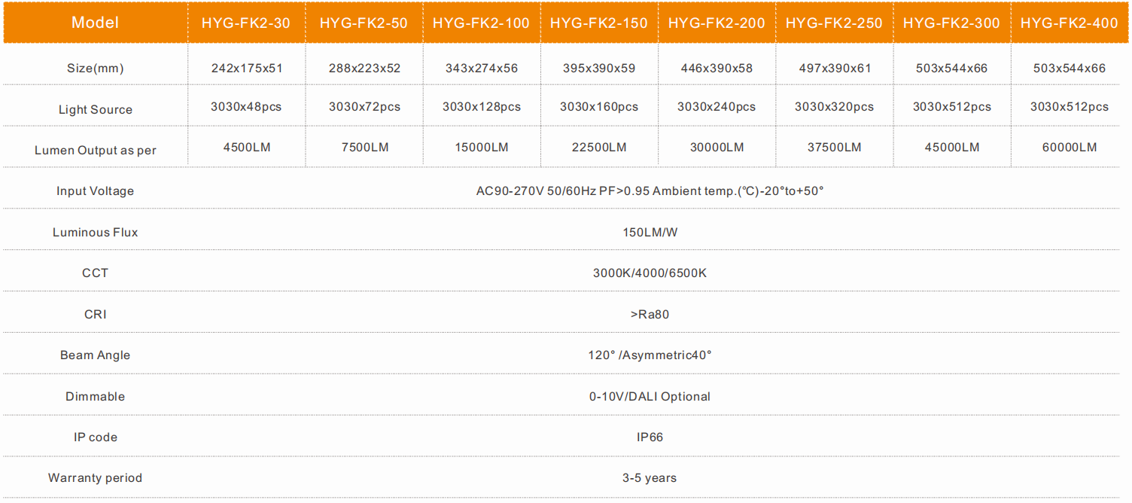Select the 4500LM lumen output value

(x=247, y=148)
